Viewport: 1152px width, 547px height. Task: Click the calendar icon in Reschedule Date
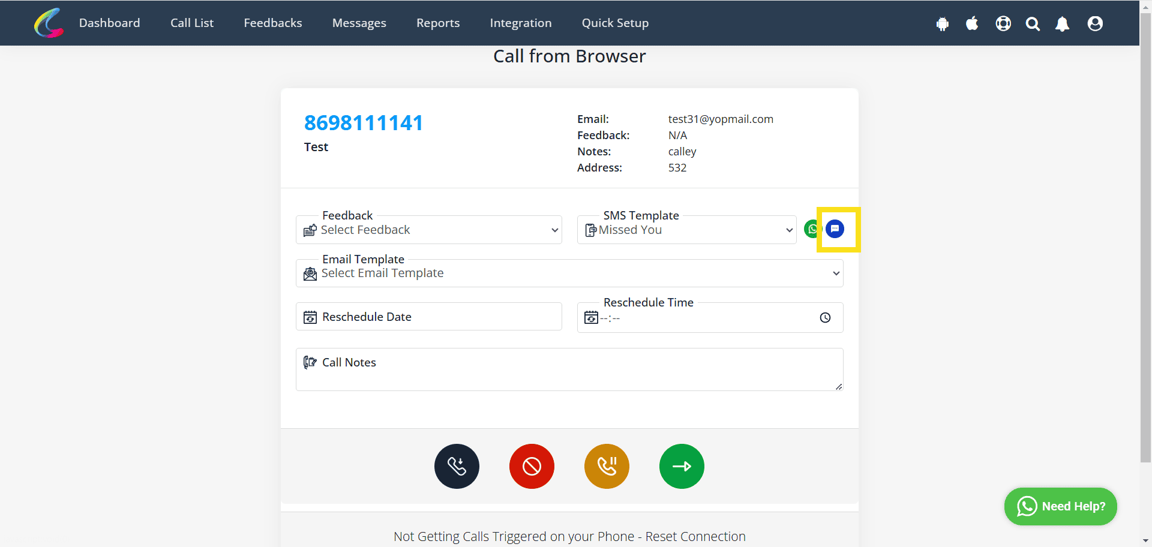310,317
